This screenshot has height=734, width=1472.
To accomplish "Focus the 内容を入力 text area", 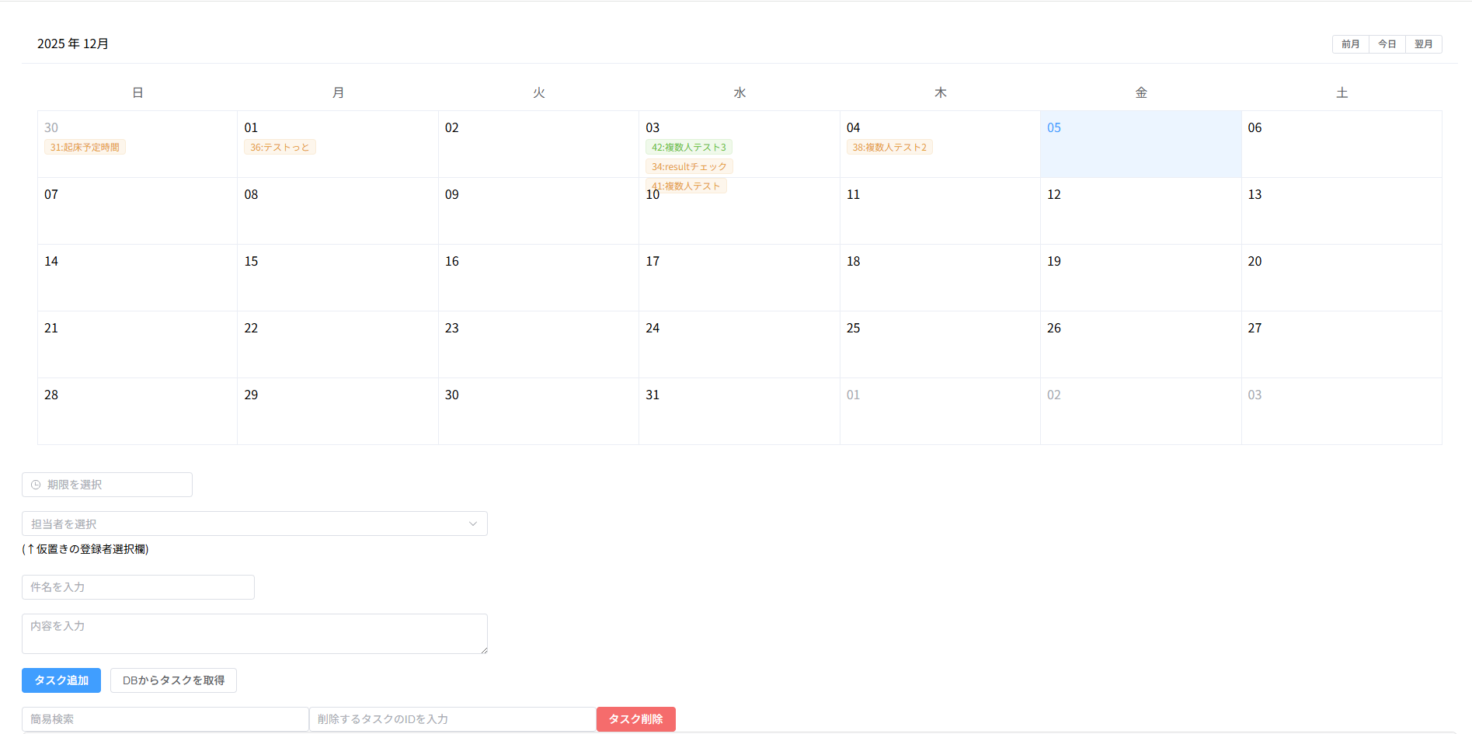I will click(x=254, y=634).
